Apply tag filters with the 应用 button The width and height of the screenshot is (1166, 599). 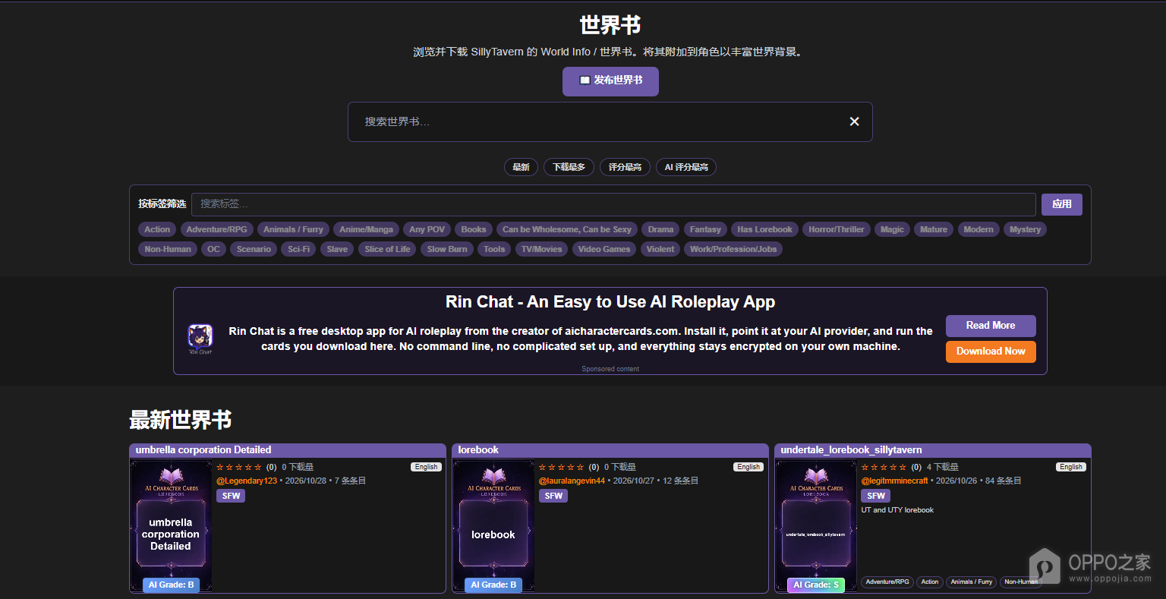click(1062, 204)
